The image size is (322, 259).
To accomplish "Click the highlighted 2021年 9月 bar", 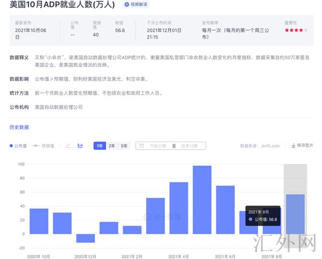I will coord(295,214).
